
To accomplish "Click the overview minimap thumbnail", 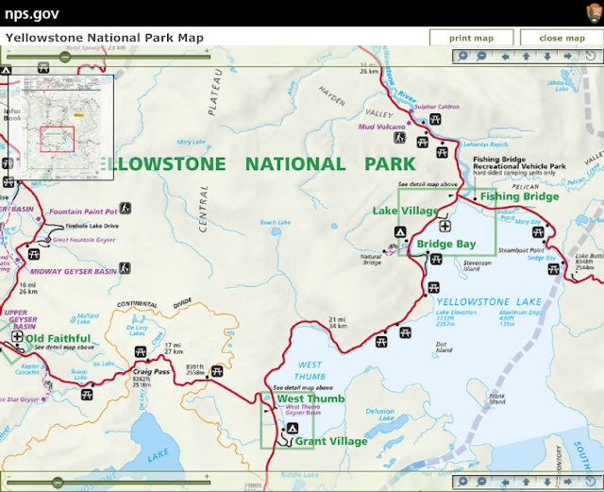I will 60,127.
